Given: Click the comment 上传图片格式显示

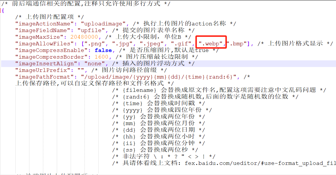Looking at the screenshot, I should coord(295,44).
